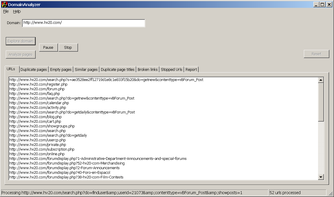Viewport: 334px width, 197px height.
Task: Click the window resize grip in status bar
Action: pyautogui.click(x=331, y=194)
